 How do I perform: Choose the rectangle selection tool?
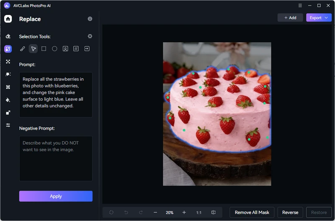pyautogui.click(x=44, y=49)
